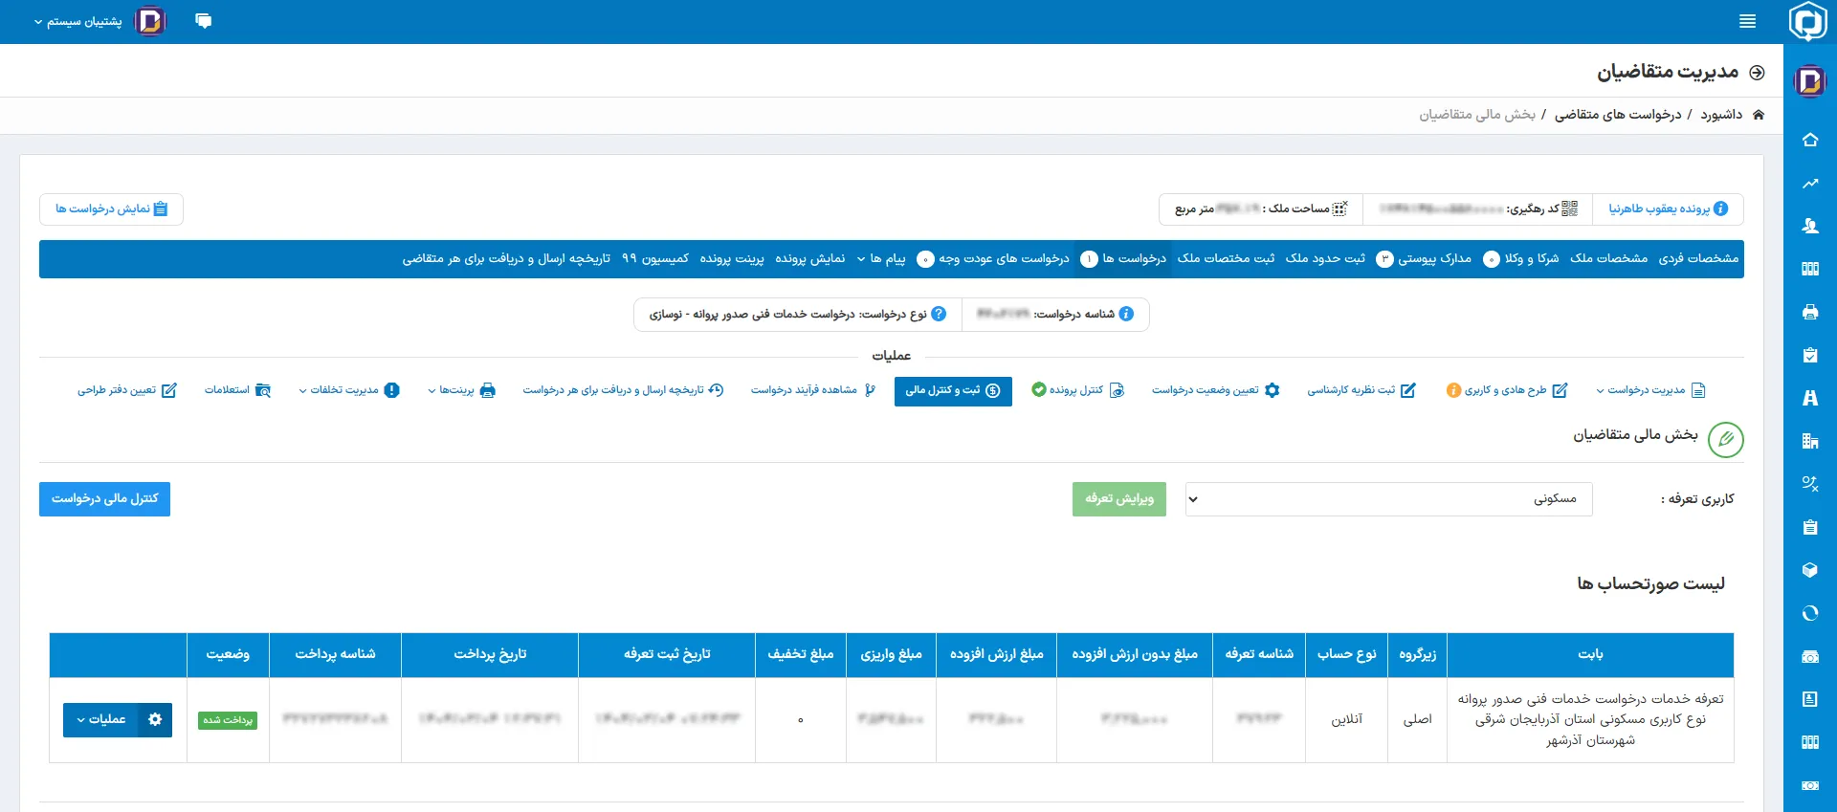Click the home icon in right sidebar
Viewport: 1837px width, 812px height.
tap(1809, 141)
